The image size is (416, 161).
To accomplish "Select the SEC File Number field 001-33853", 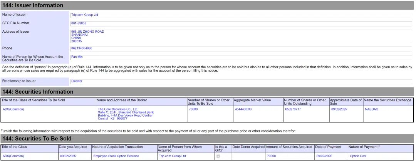I will (x=241, y=23).
